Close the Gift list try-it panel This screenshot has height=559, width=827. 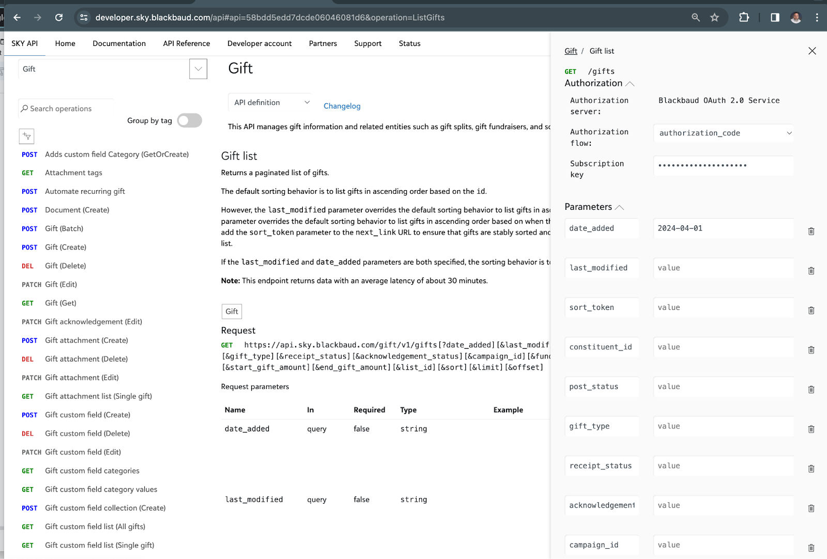pyautogui.click(x=812, y=51)
